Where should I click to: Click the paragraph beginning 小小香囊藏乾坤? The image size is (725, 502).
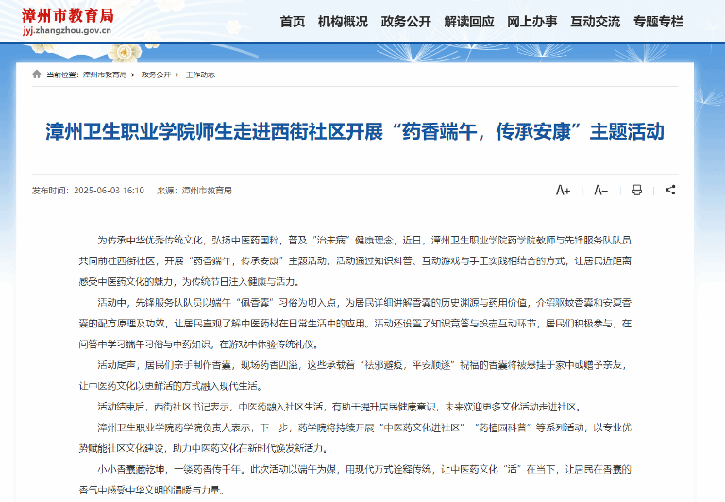[x=355, y=479]
